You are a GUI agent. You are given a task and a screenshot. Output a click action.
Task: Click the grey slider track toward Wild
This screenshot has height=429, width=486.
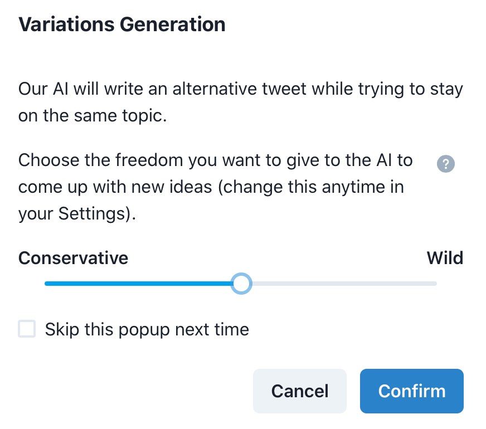pos(344,284)
